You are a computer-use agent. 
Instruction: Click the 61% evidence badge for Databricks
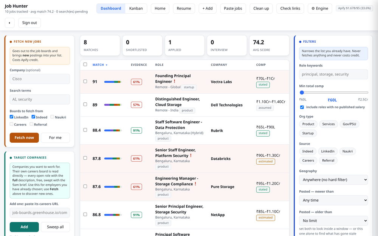[136, 159]
